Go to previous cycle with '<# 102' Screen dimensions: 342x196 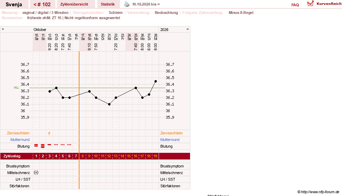pos(42,5)
